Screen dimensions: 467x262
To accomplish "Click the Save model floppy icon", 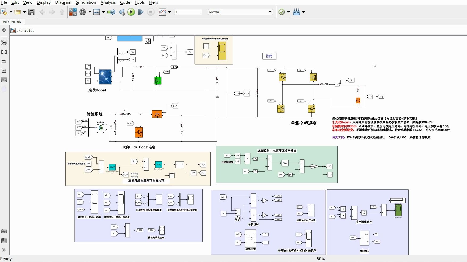I will [x=31, y=12].
